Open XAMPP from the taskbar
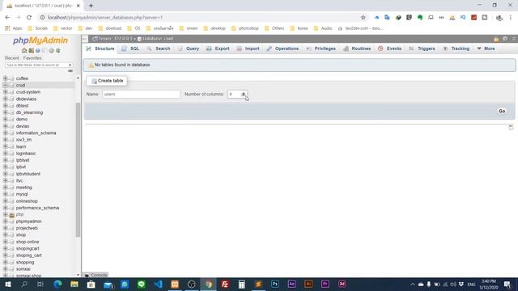The height and width of the screenshot is (291, 518). point(175,284)
